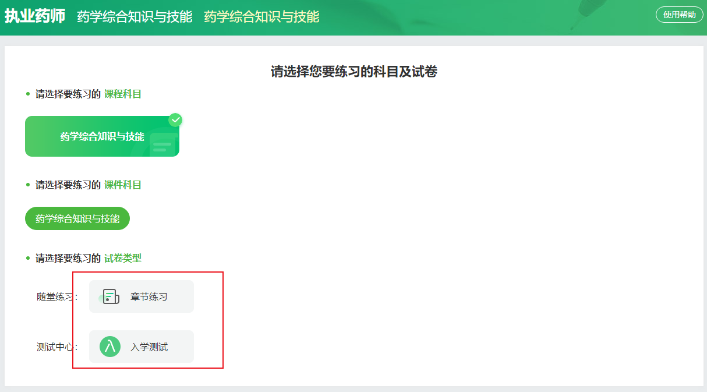
Task: Open the yellow 药学综合知识与技能 header item
Action: (x=261, y=17)
